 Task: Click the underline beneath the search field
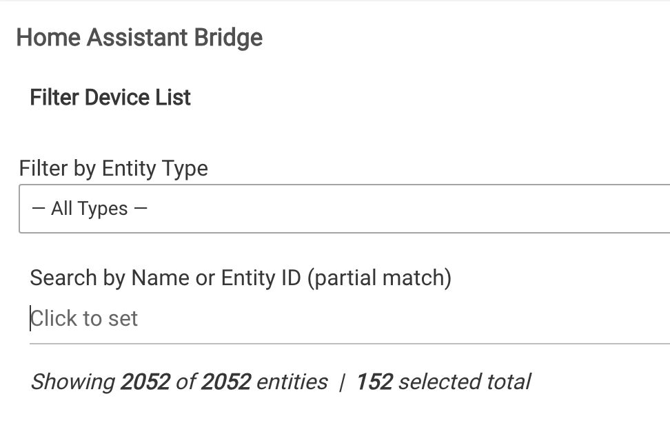coord(345,342)
